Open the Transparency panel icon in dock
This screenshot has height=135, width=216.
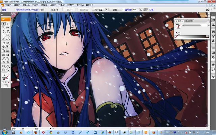point(213,57)
